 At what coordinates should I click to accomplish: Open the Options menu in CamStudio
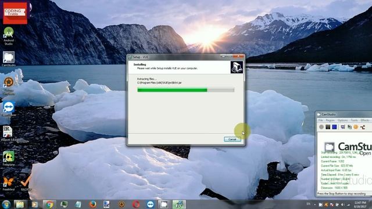(x=342, y=120)
